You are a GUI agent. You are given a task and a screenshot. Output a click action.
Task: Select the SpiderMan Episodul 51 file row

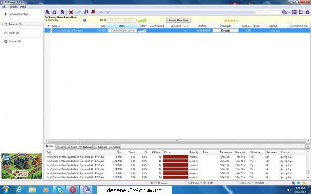tap(176, 177)
